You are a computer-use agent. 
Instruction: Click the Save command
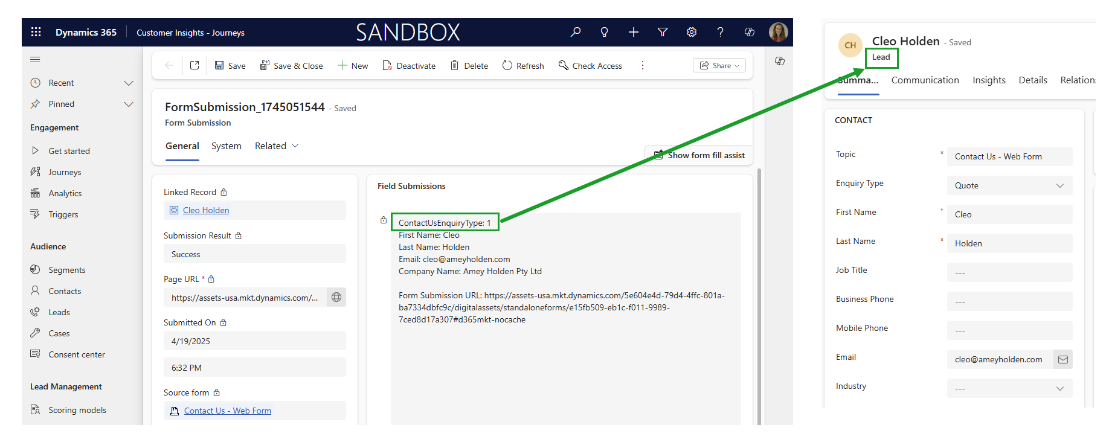(x=230, y=65)
